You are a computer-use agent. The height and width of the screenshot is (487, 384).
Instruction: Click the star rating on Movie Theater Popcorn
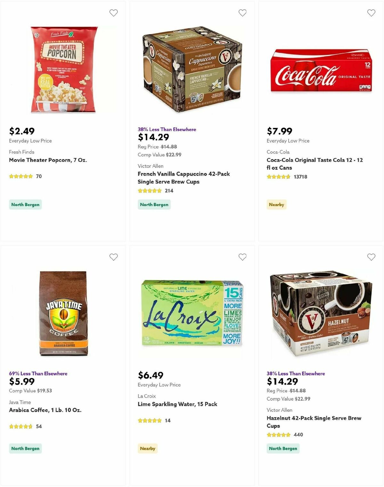pyautogui.click(x=21, y=176)
